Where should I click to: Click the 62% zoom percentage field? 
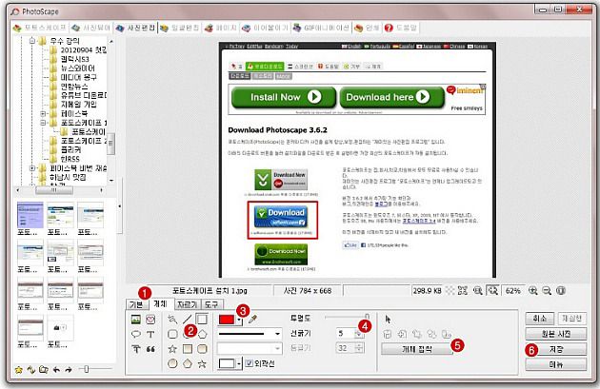[x=512, y=291]
